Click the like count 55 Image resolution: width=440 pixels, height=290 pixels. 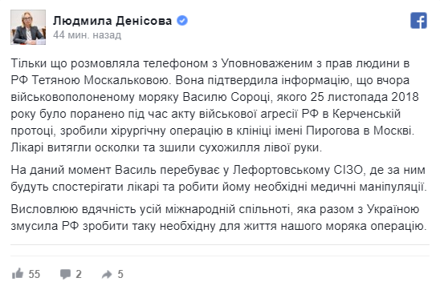click(x=35, y=274)
